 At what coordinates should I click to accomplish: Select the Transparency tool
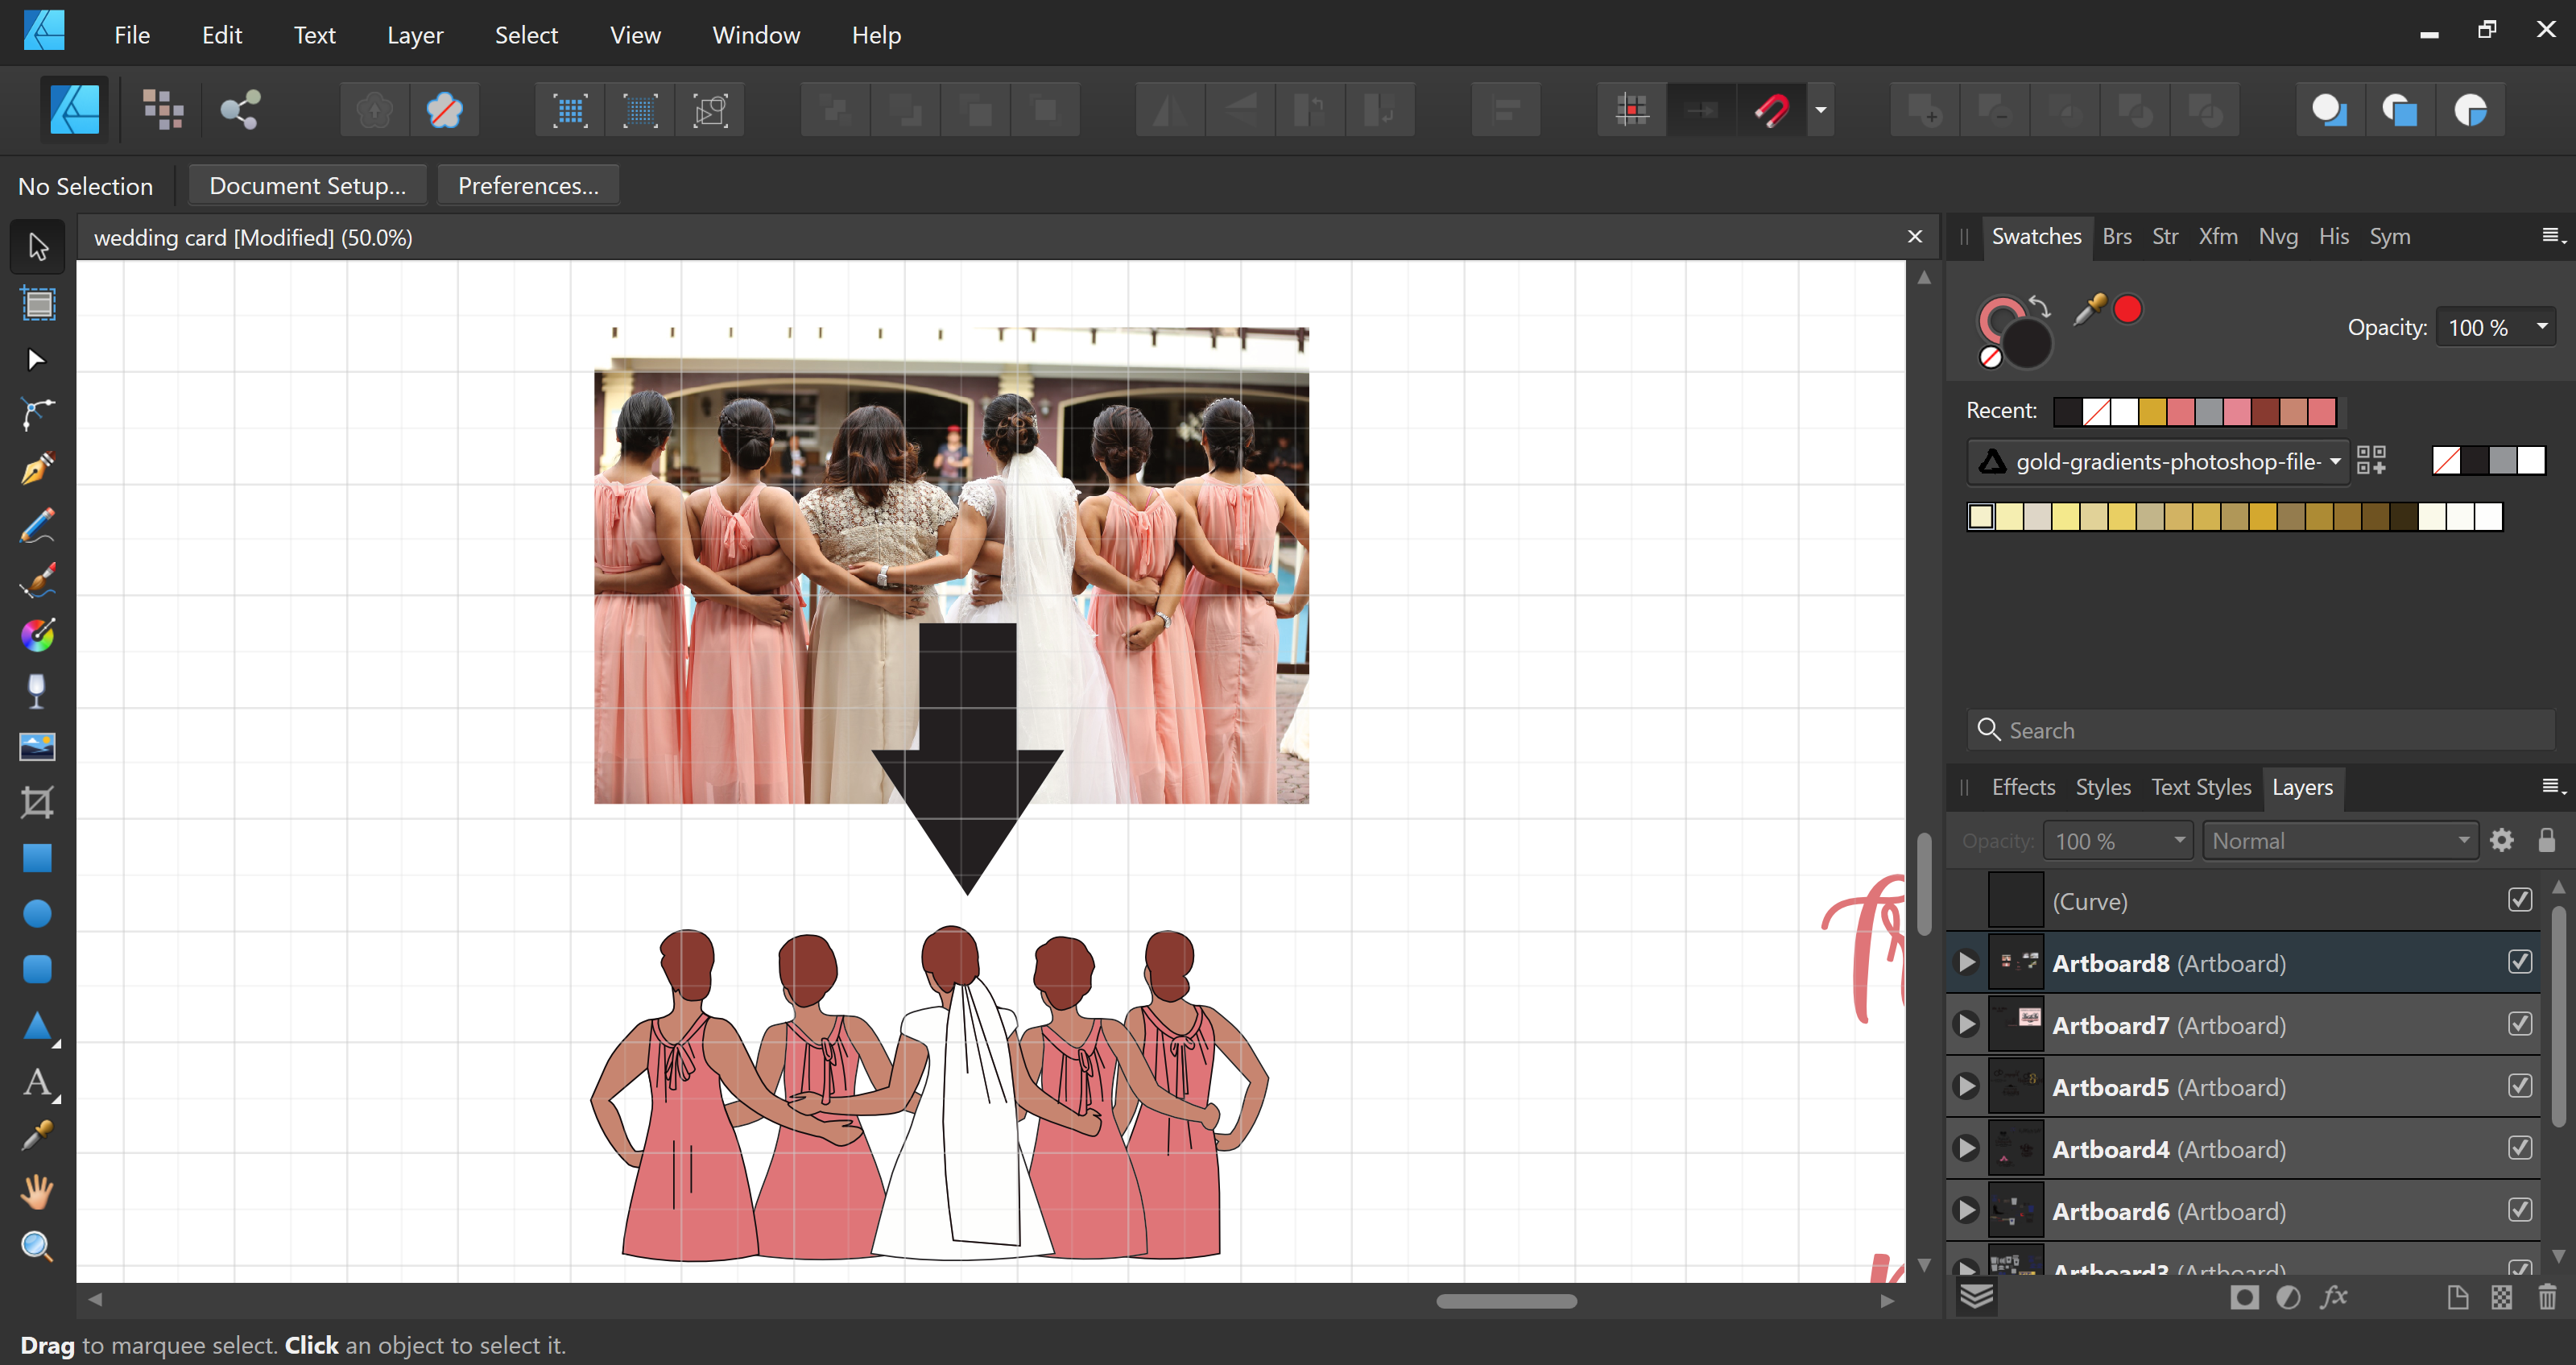38,691
